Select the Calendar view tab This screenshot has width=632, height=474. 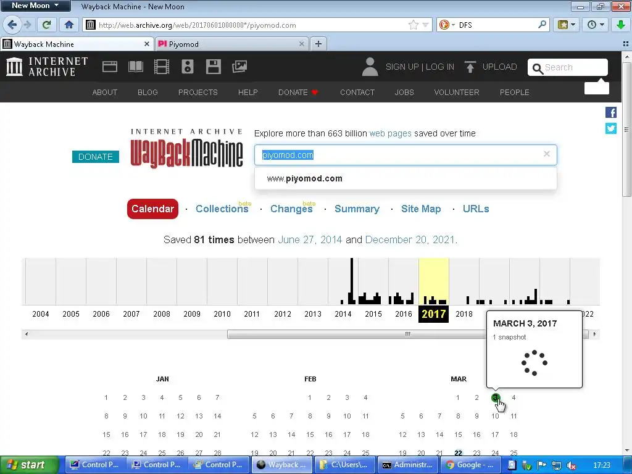tap(152, 209)
